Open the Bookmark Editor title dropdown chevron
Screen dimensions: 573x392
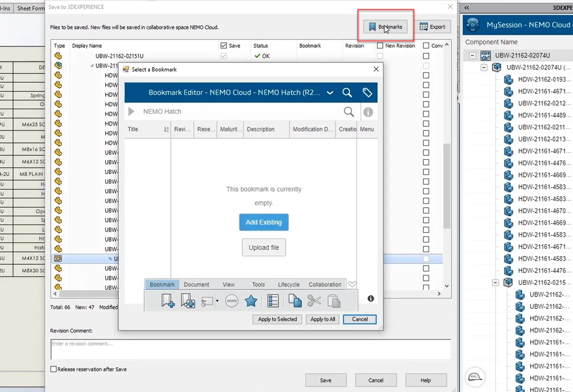pos(330,93)
